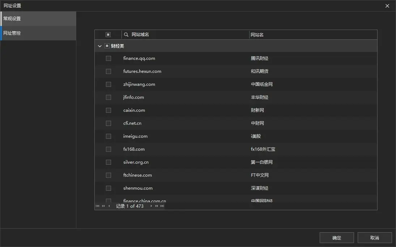Click the jfinfo.com domain text

tap(133, 97)
